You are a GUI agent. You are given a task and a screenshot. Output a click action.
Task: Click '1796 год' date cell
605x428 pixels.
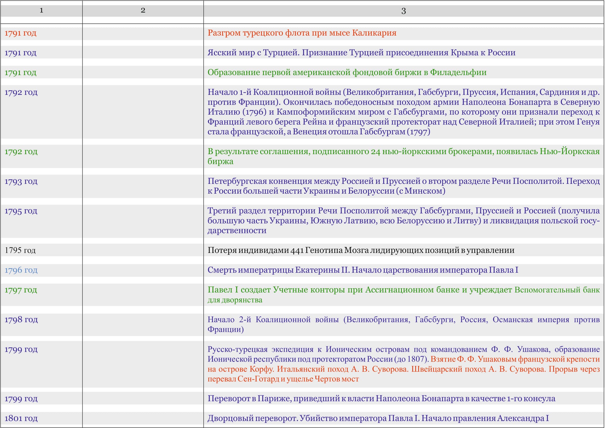tap(21, 270)
